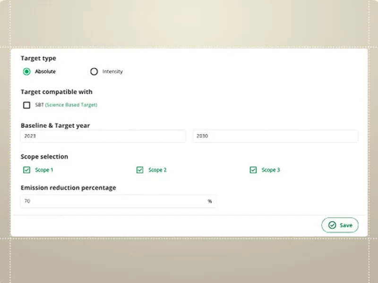Image resolution: width=378 pixels, height=283 pixels.
Task: Click the emission reduction percentage input
Action: pyautogui.click(x=113, y=201)
